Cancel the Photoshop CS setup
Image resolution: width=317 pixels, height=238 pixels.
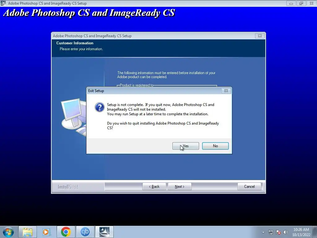pyautogui.click(x=249, y=187)
